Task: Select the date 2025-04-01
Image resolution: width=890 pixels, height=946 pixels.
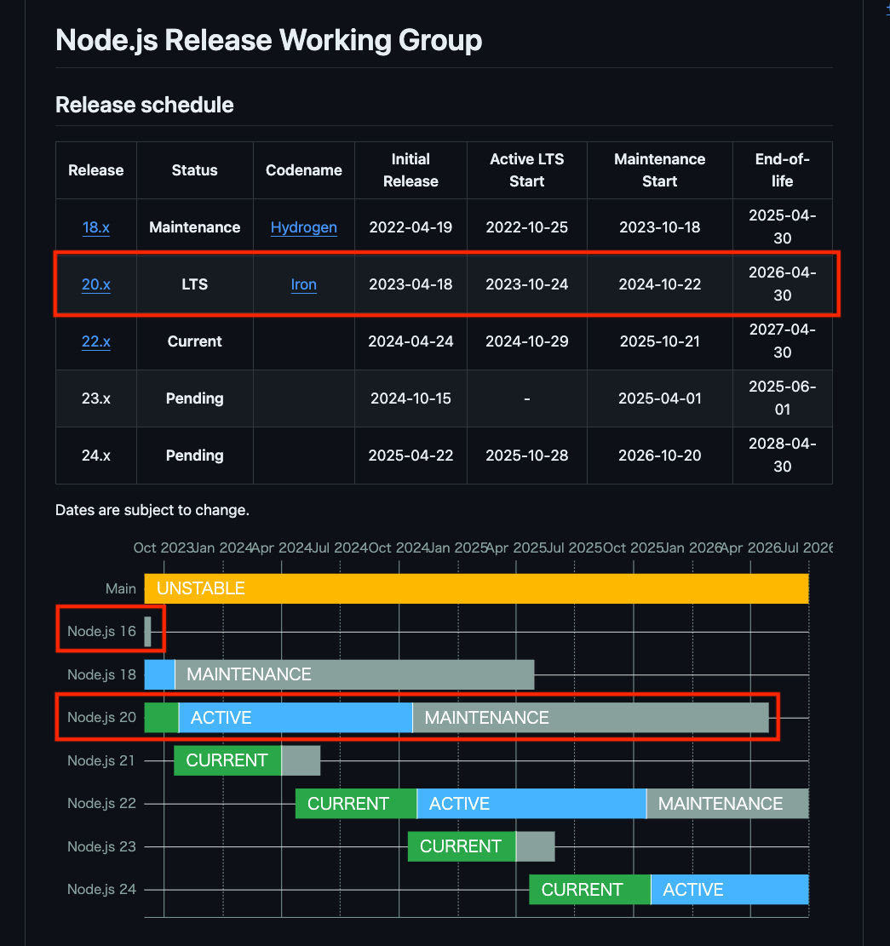Action: [x=659, y=398]
